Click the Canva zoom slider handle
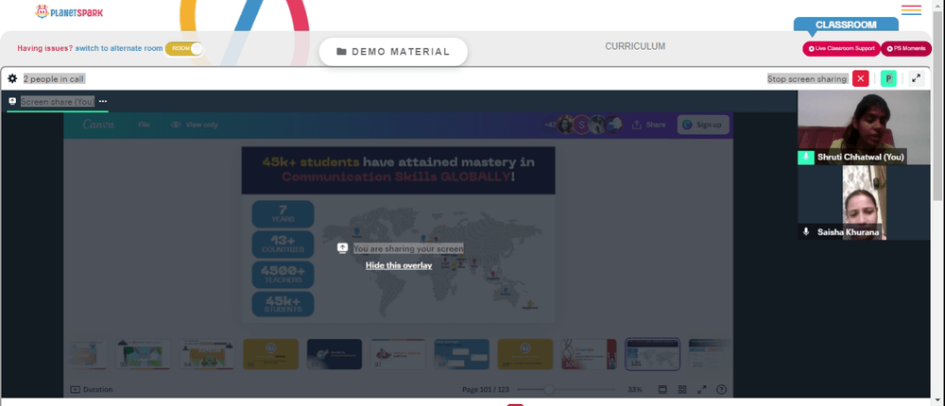 (549, 390)
